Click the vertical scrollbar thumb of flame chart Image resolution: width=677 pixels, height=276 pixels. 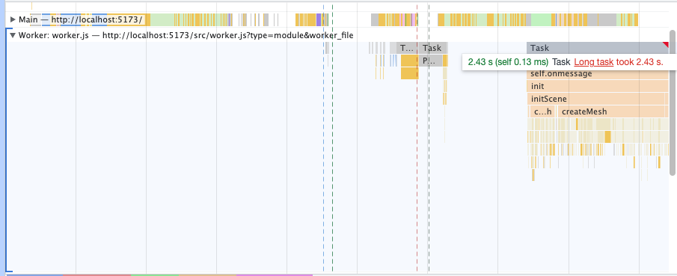point(673,102)
